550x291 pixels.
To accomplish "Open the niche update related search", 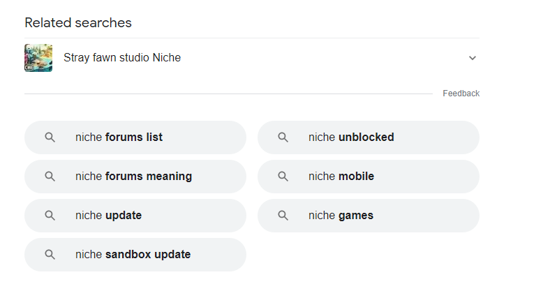I will coord(135,215).
